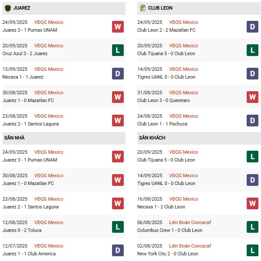Image resolution: width=261 pixels, height=261 pixels.
Task: Click the D badge for Necaxa 1-1 Juarez
Action: pos(118,73)
